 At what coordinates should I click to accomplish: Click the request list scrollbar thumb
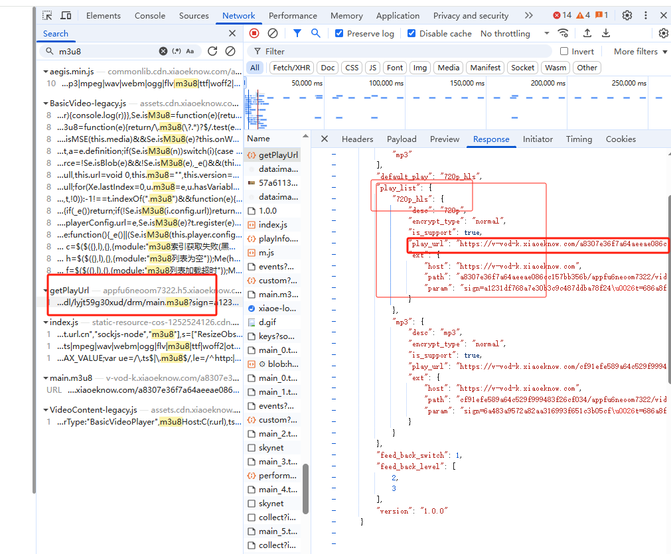coord(305,488)
